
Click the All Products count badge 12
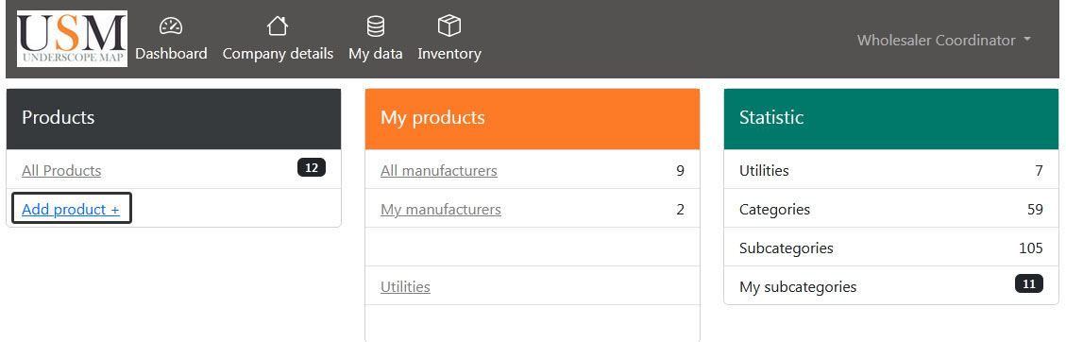(312, 167)
